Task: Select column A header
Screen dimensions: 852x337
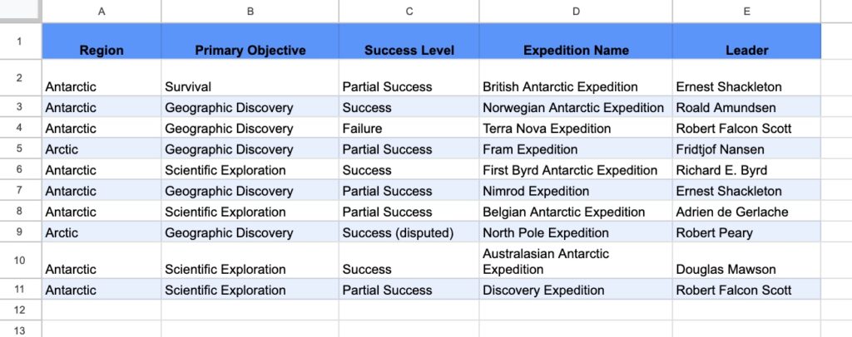Action: click(102, 11)
